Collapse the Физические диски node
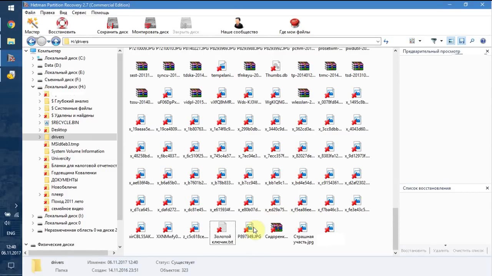Image resolution: width=492 pixels, height=276 pixels. point(26,244)
